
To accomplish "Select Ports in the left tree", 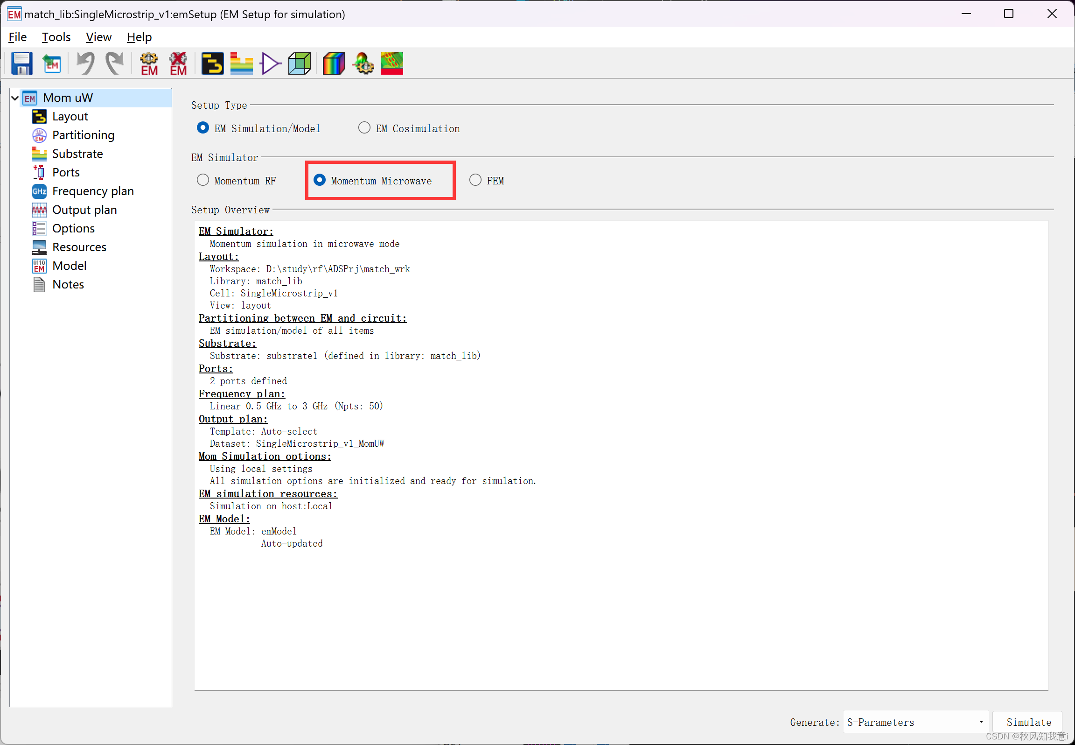I will pyautogui.click(x=66, y=172).
